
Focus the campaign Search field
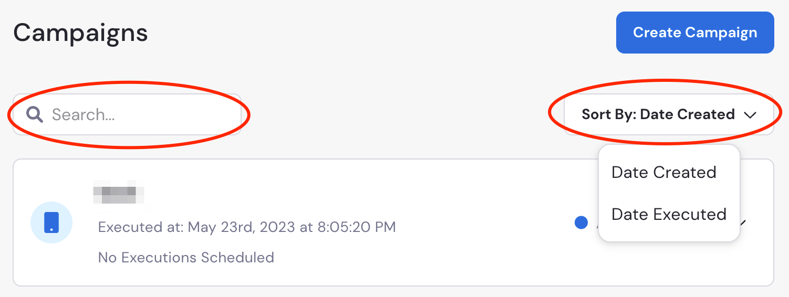pyautogui.click(x=127, y=114)
